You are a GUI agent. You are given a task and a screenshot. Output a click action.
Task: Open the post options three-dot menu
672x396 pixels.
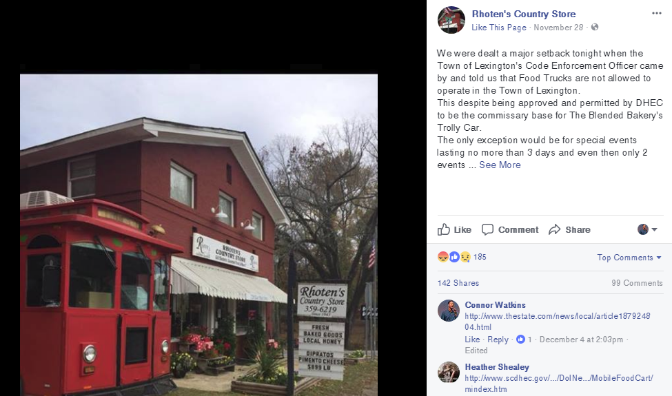pos(657,13)
